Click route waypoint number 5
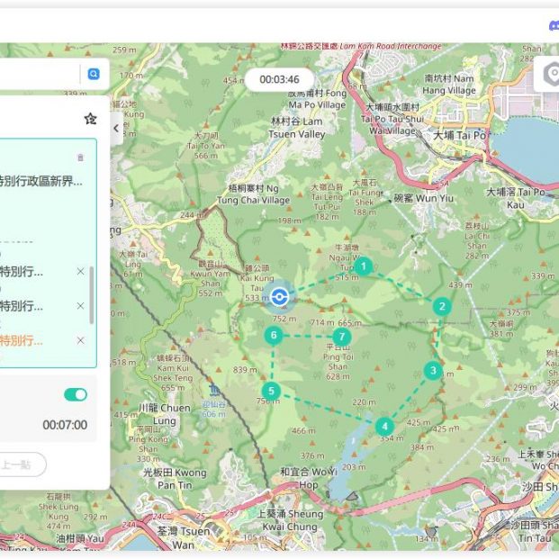 click(x=271, y=392)
